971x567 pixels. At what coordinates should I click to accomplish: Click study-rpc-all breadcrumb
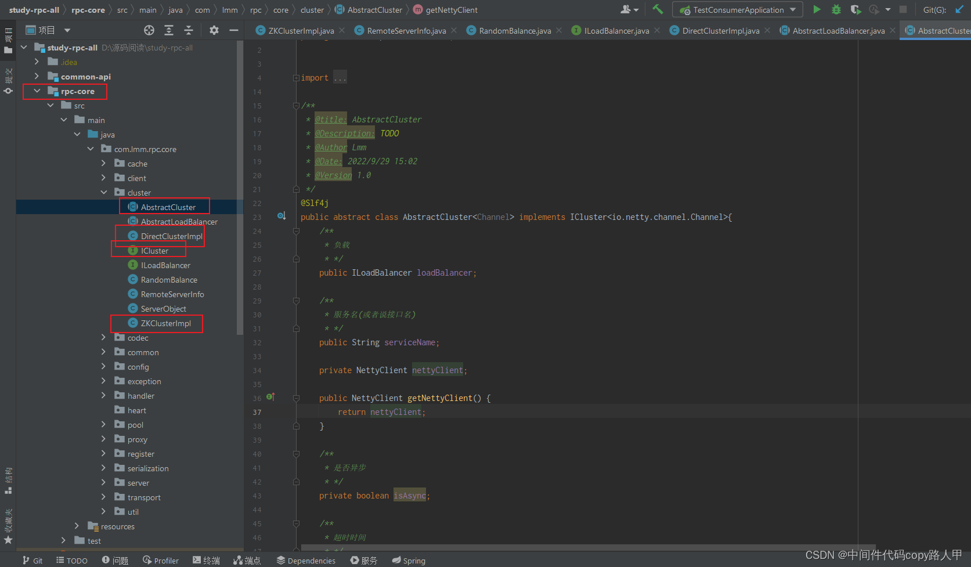pyautogui.click(x=34, y=10)
